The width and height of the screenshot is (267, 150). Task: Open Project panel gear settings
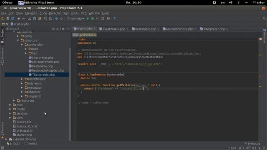point(63,29)
